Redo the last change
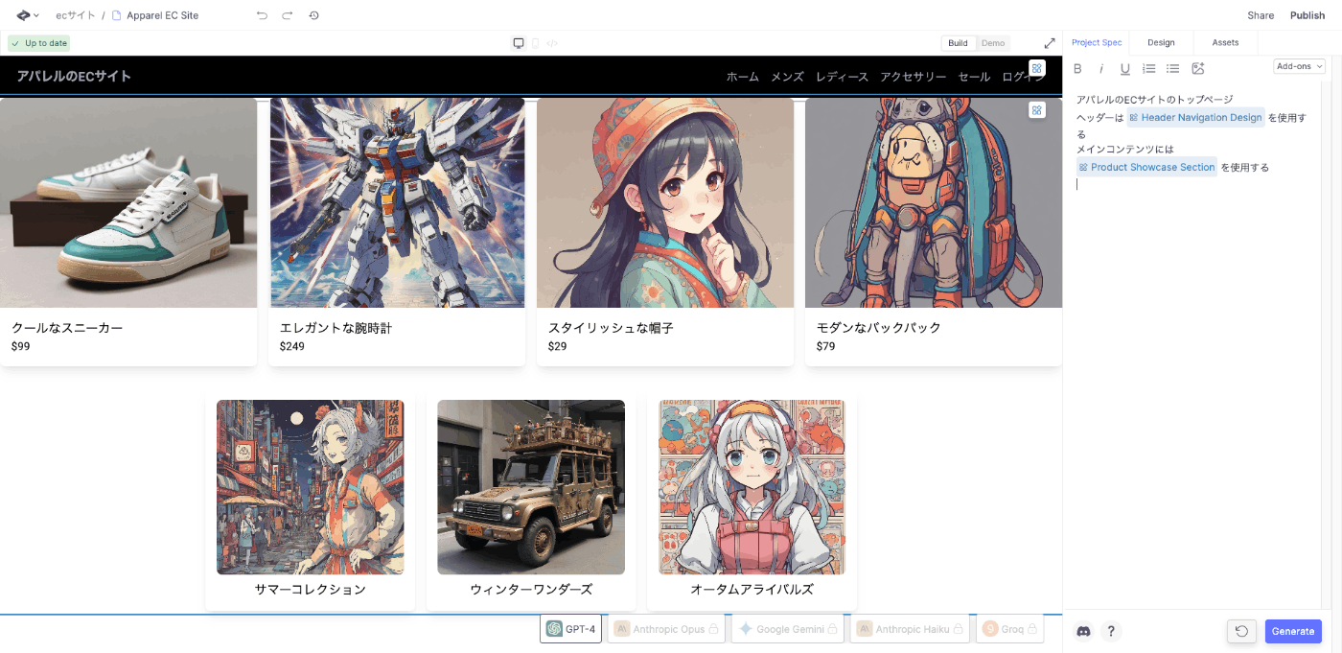1342x653 pixels. pos(288,15)
